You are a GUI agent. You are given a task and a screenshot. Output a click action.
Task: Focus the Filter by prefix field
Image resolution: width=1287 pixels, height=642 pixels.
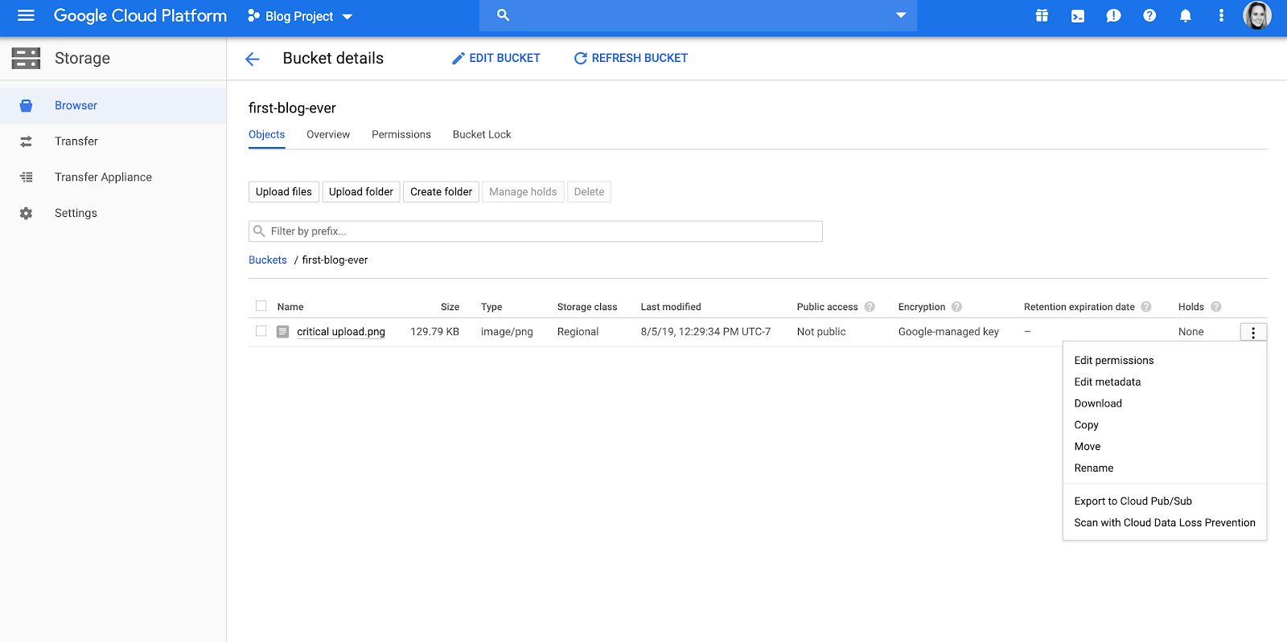(536, 231)
